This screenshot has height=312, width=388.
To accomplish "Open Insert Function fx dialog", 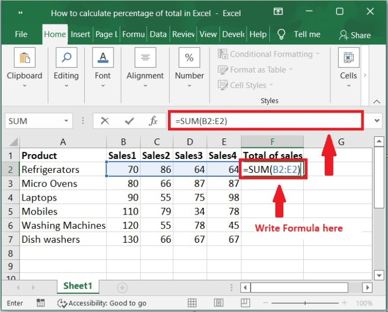I will click(x=153, y=121).
